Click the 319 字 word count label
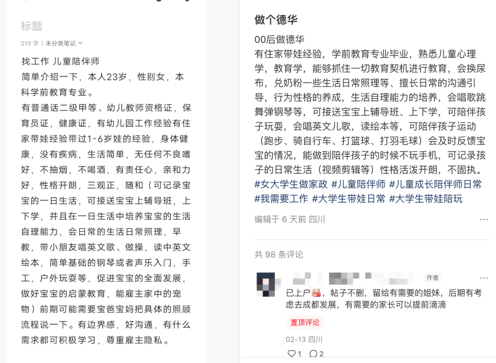The height and width of the screenshot is (363, 496). (x=29, y=43)
